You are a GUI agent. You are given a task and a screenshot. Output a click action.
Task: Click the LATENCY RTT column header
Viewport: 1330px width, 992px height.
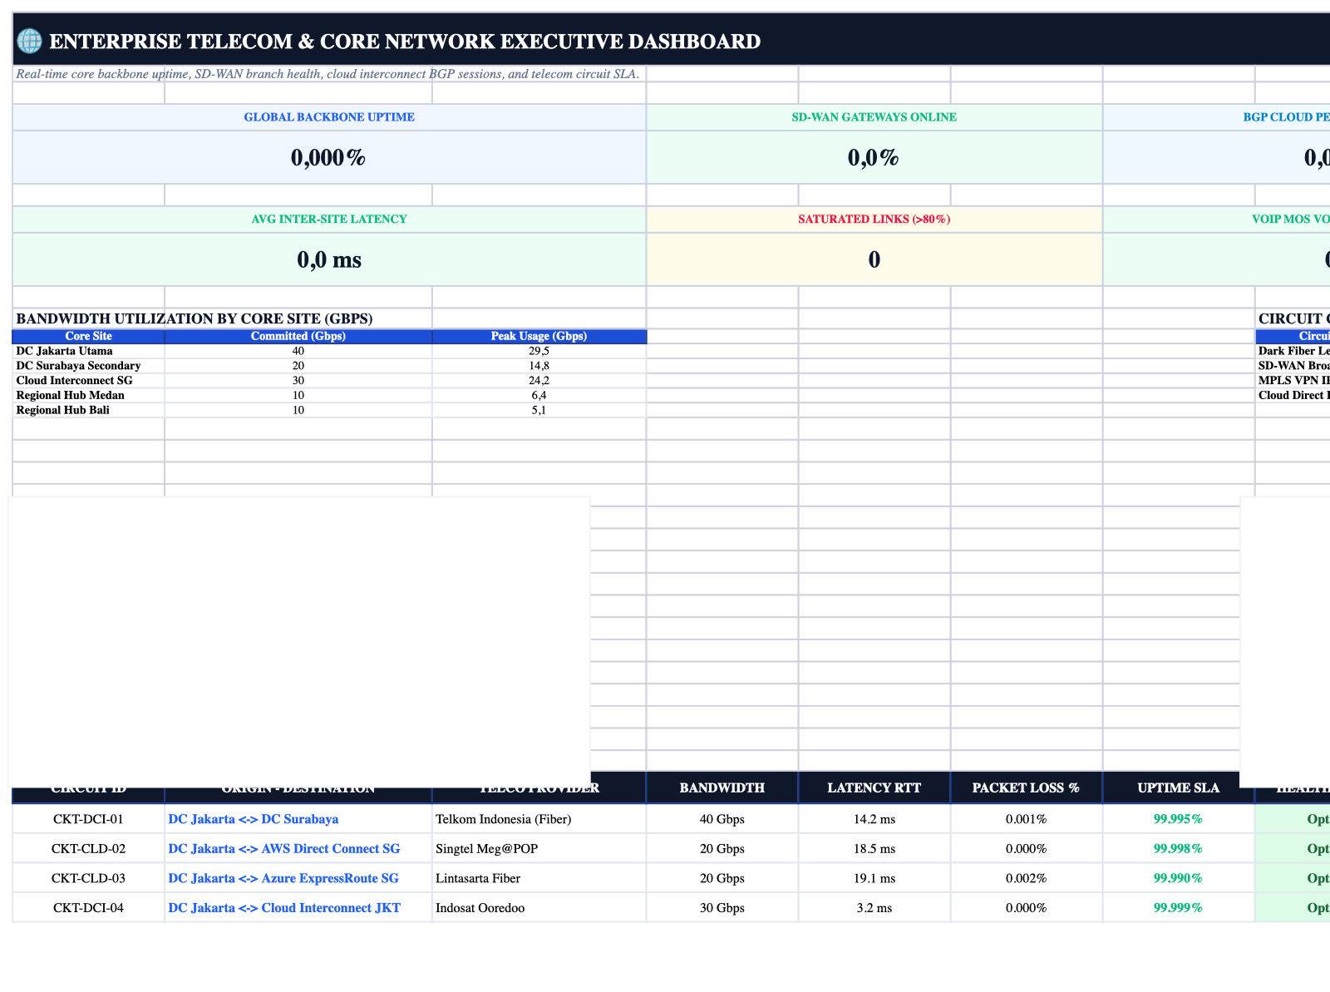click(x=874, y=787)
